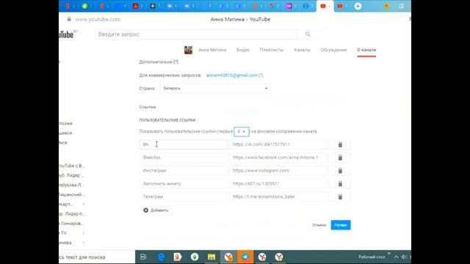470x264 pixels.
Task: Click the Инстаграм title field
Action: point(183,171)
